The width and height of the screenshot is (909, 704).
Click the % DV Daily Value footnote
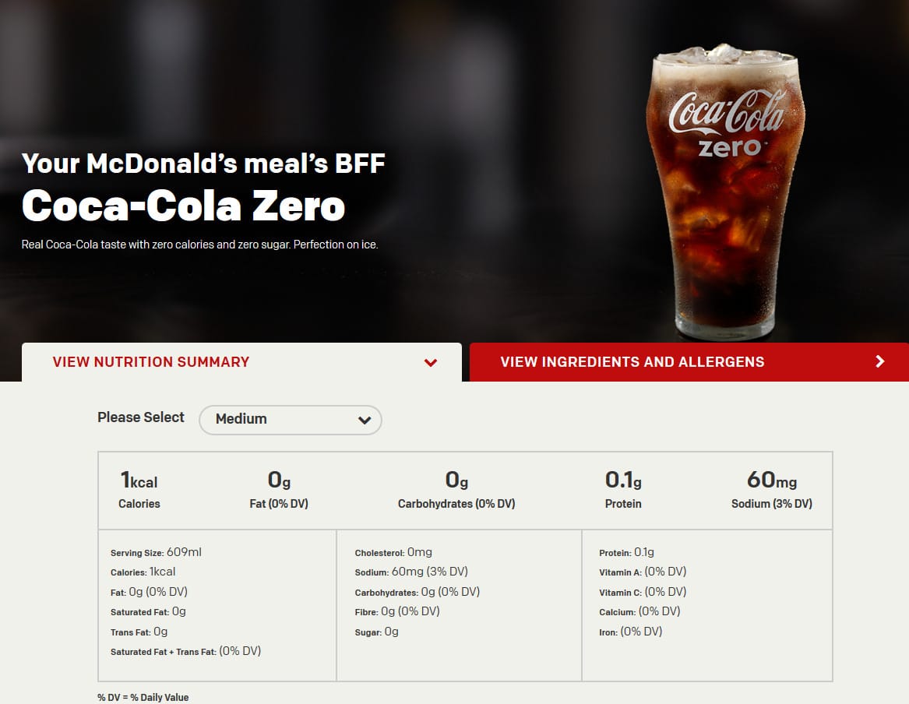click(x=143, y=697)
